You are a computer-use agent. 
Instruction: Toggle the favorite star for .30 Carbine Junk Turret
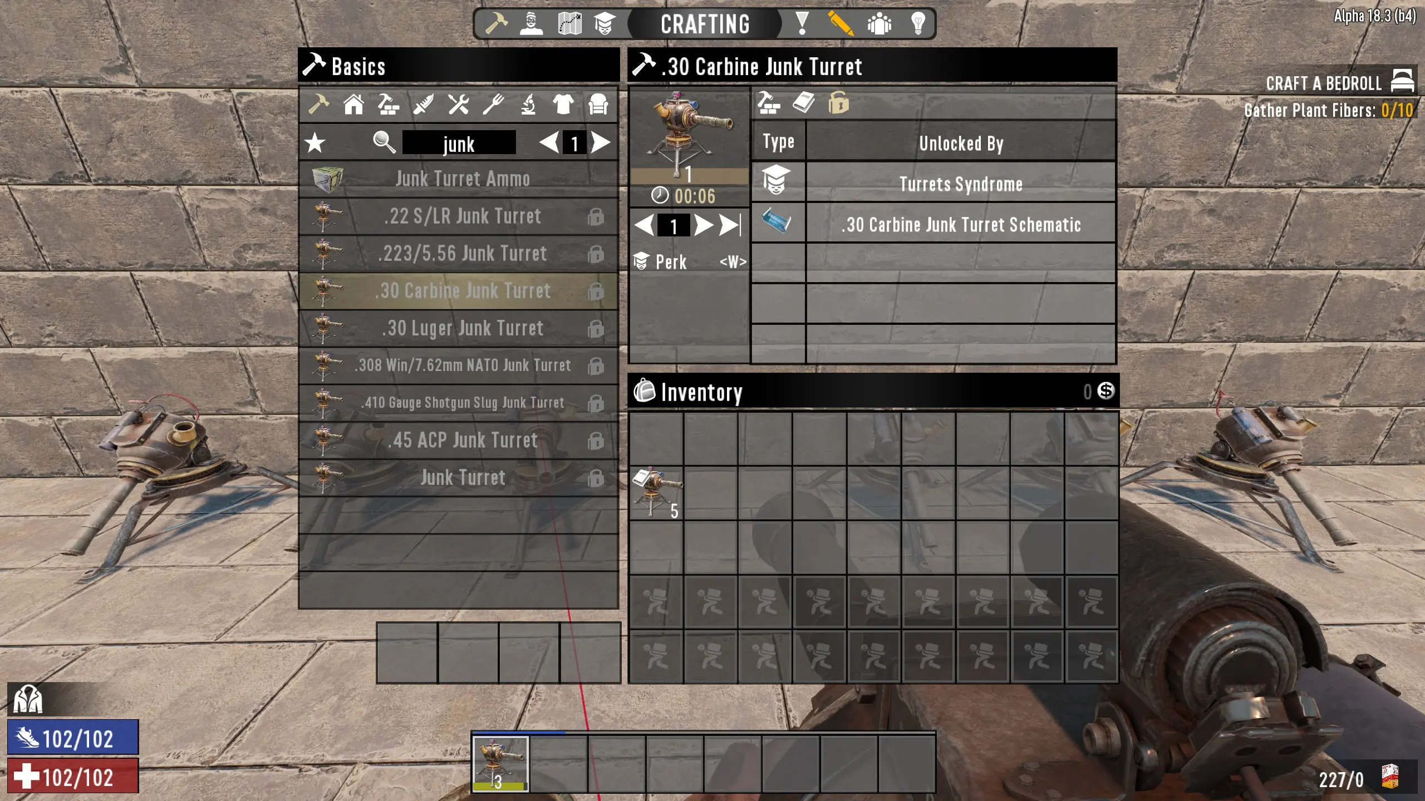tap(315, 143)
